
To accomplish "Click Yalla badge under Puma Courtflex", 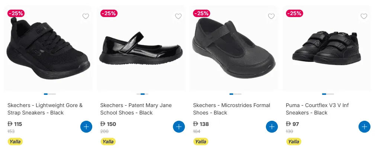I will click(x=293, y=142).
